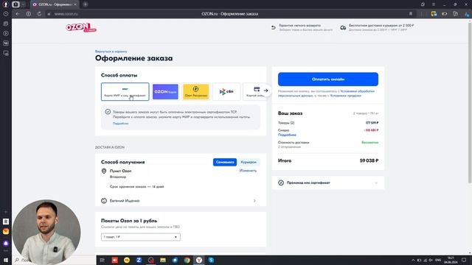472x265 pixels.
Task: Open the Skype taskbar icon
Action: point(212,260)
